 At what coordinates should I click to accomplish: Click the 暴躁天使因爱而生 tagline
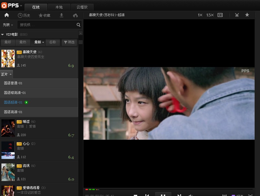[x=31, y=57]
